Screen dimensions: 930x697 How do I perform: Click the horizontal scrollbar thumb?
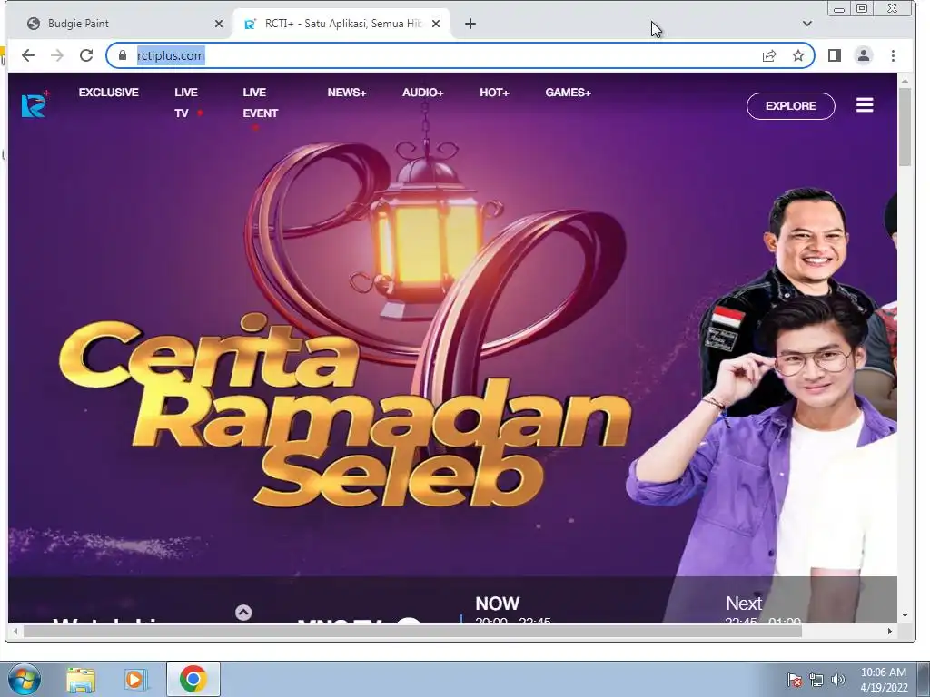(x=412, y=632)
